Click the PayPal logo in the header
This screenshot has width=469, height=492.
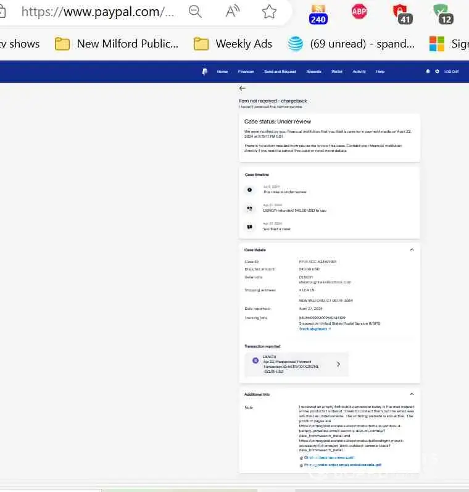tap(204, 72)
